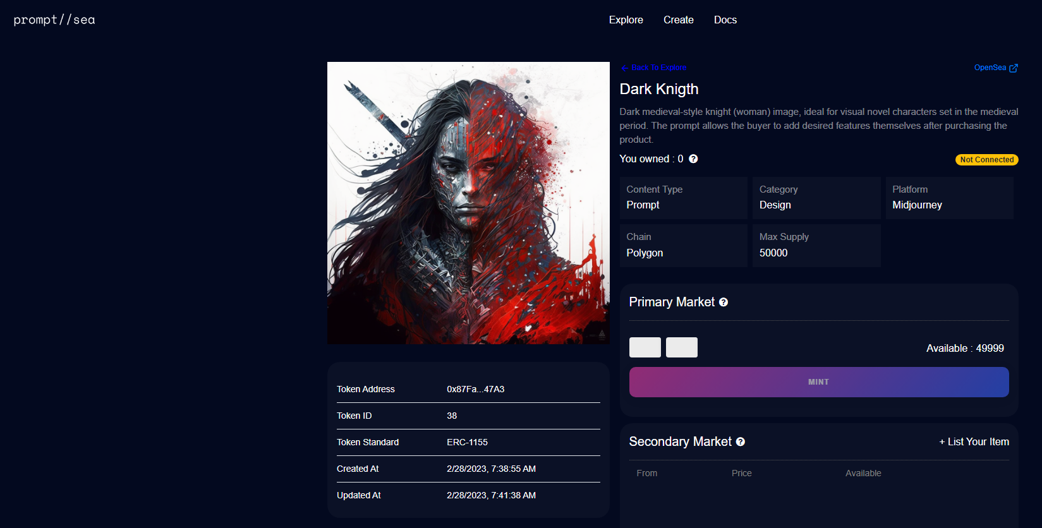Viewport: 1042px width, 528px height.
Task: Click the first white box in Primary Market
Action: click(645, 347)
